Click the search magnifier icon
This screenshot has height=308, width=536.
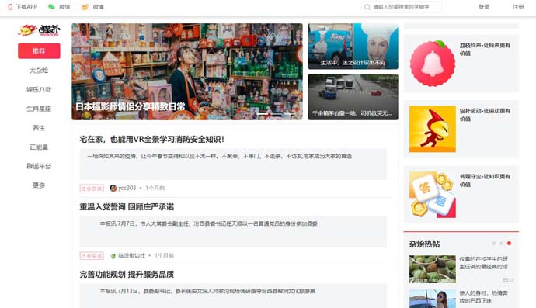point(367,7)
